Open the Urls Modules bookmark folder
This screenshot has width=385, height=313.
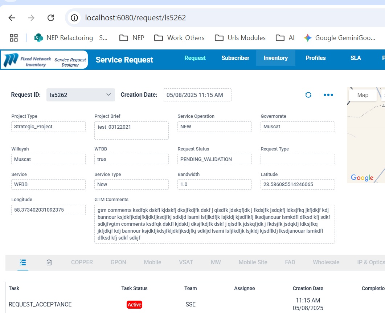click(x=240, y=38)
